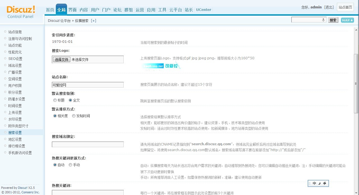Click the 热搜关键词 text area
The image size is (359, 195).
pyautogui.click(x=88, y=192)
